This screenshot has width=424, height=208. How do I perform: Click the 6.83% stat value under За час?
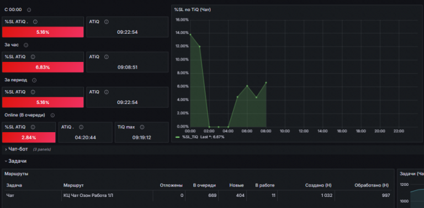pos(43,67)
